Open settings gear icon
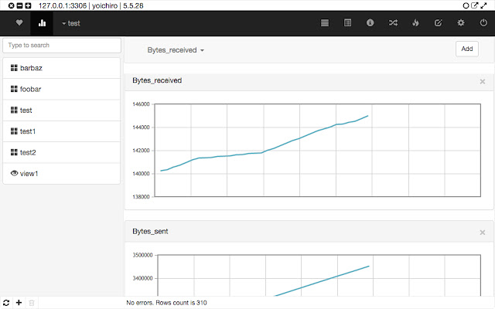The height and width of the screenshot is (309, 495). [461, 22]
